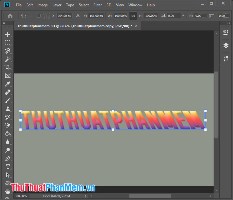233x200 pixels.
Task: Select the Frame tool
Action: click(x=8, y=76)
